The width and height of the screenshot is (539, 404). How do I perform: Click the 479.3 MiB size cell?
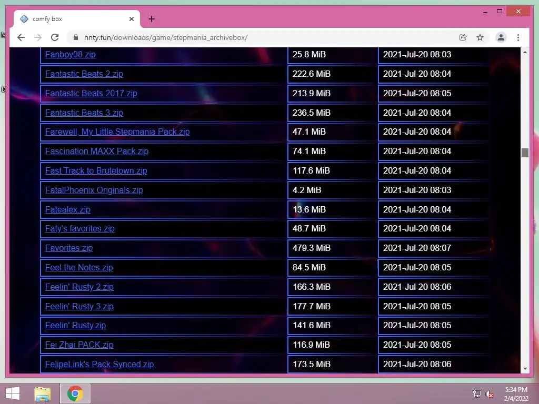332,248
